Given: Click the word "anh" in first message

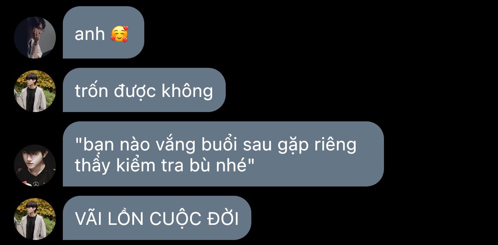Looking at the screenshot, I should pos(90,34).
